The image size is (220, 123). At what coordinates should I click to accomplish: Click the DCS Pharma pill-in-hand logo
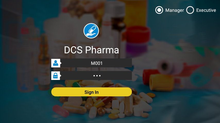(91, 31)
